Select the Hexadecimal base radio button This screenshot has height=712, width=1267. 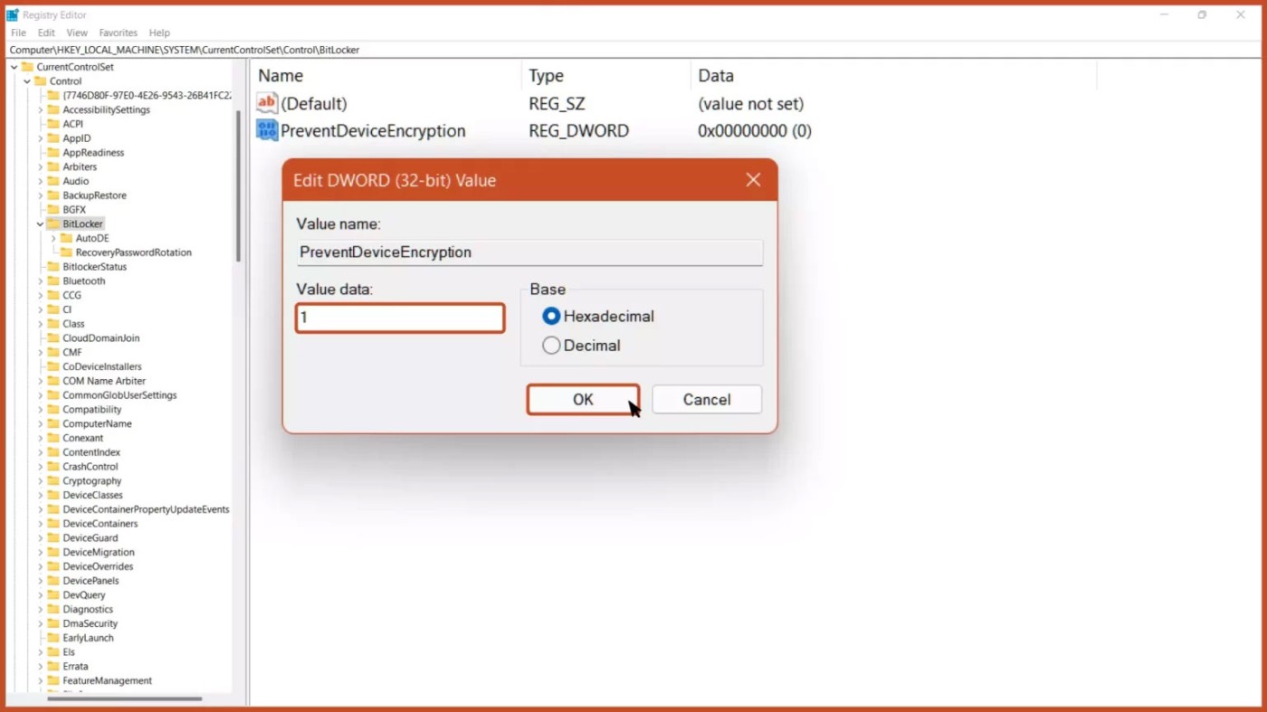[551, 317]
